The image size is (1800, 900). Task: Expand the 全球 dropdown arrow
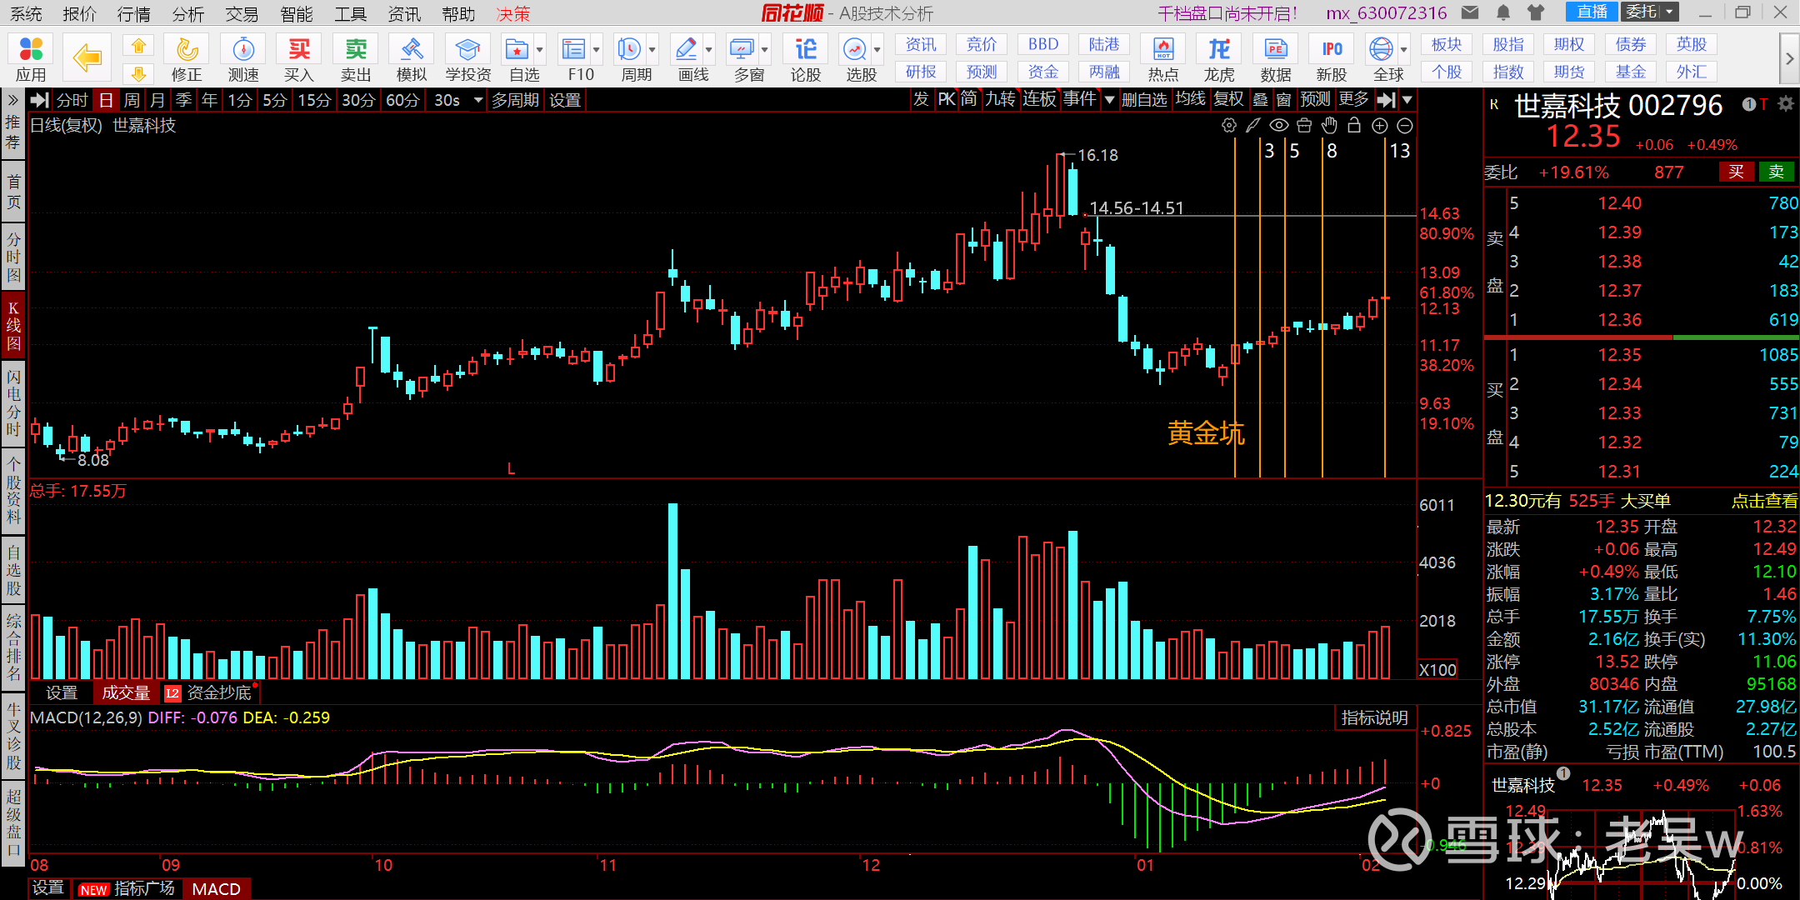click(1404, 49)
